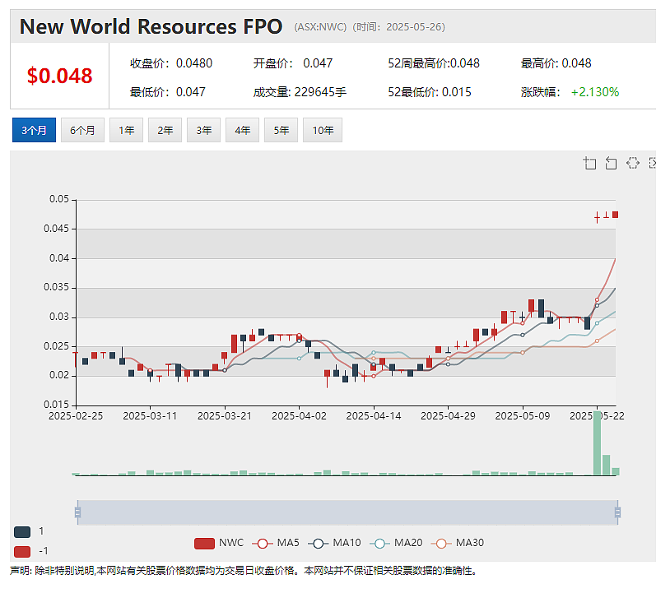670x593 pixels.
Task: Click the 最低价: 0.047 value
Action: [168, 92]
